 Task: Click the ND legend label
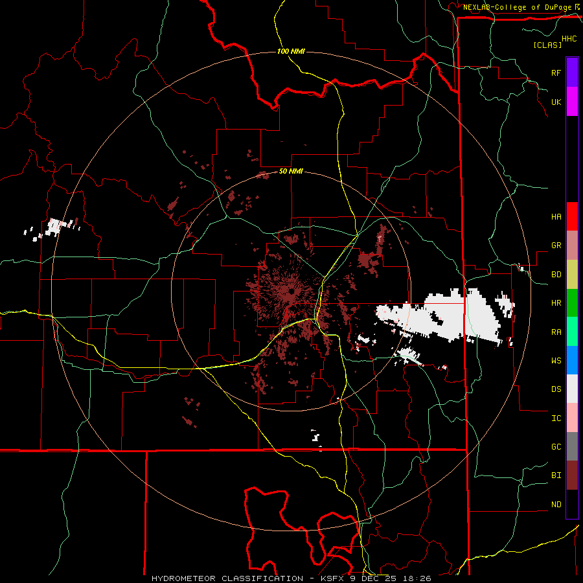pyautogui.click(x=556, y=505)
